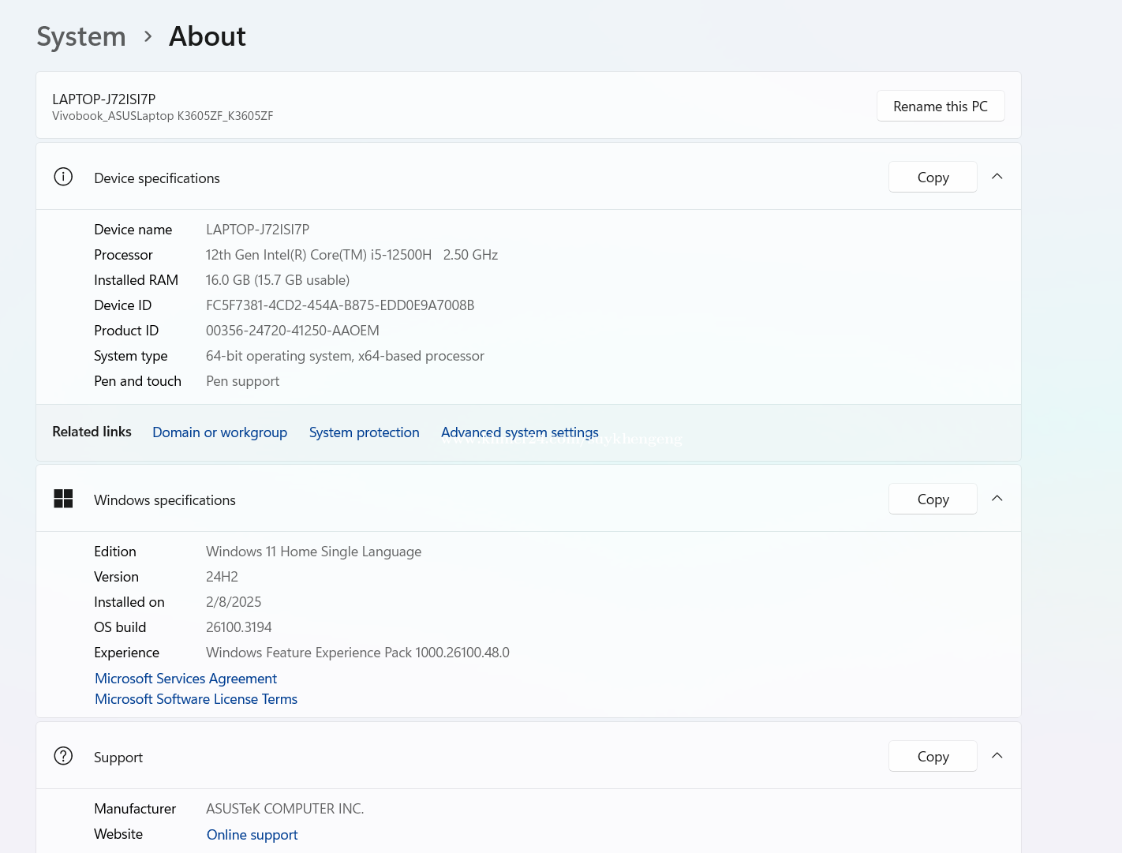Collapse the Device specifications section chevron
The width and height of the screenshot is (1122, 853).
pos(997,177)
